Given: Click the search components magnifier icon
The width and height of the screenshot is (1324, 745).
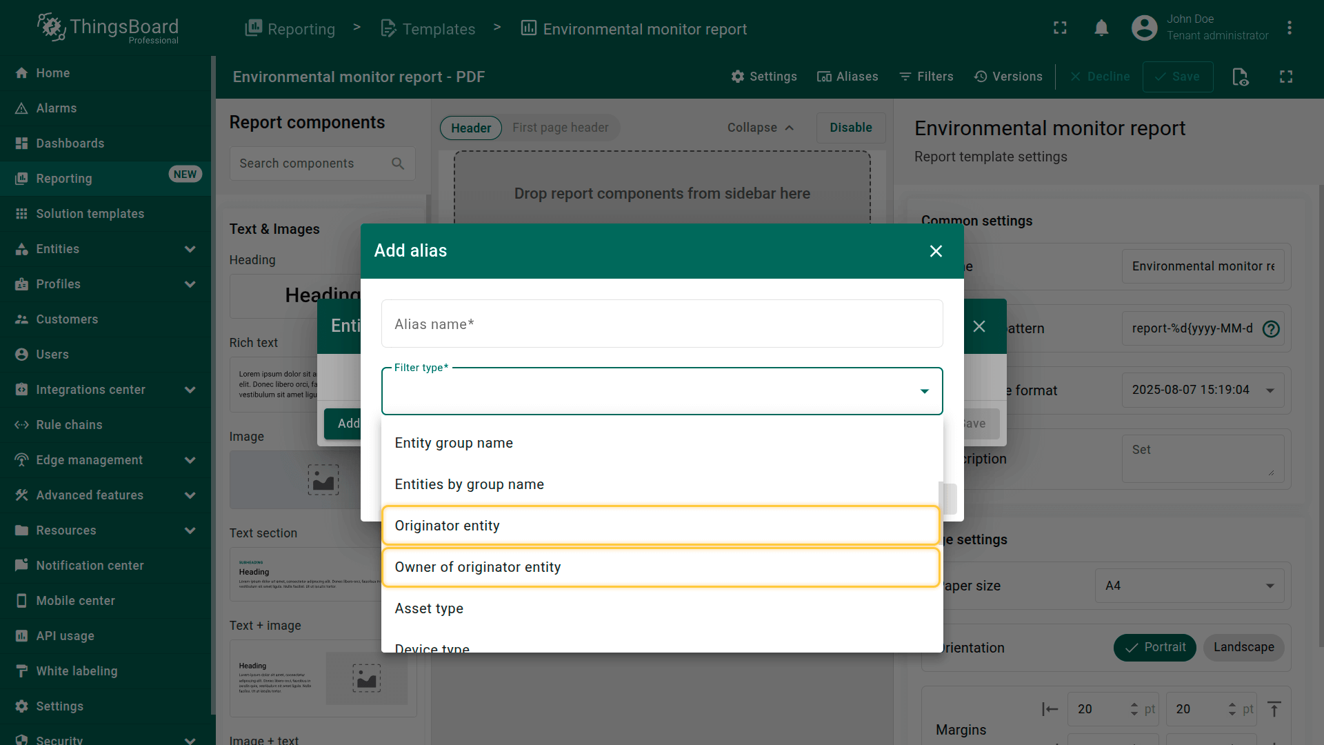Looking at the screenshot, I should (x=398, y=163).
